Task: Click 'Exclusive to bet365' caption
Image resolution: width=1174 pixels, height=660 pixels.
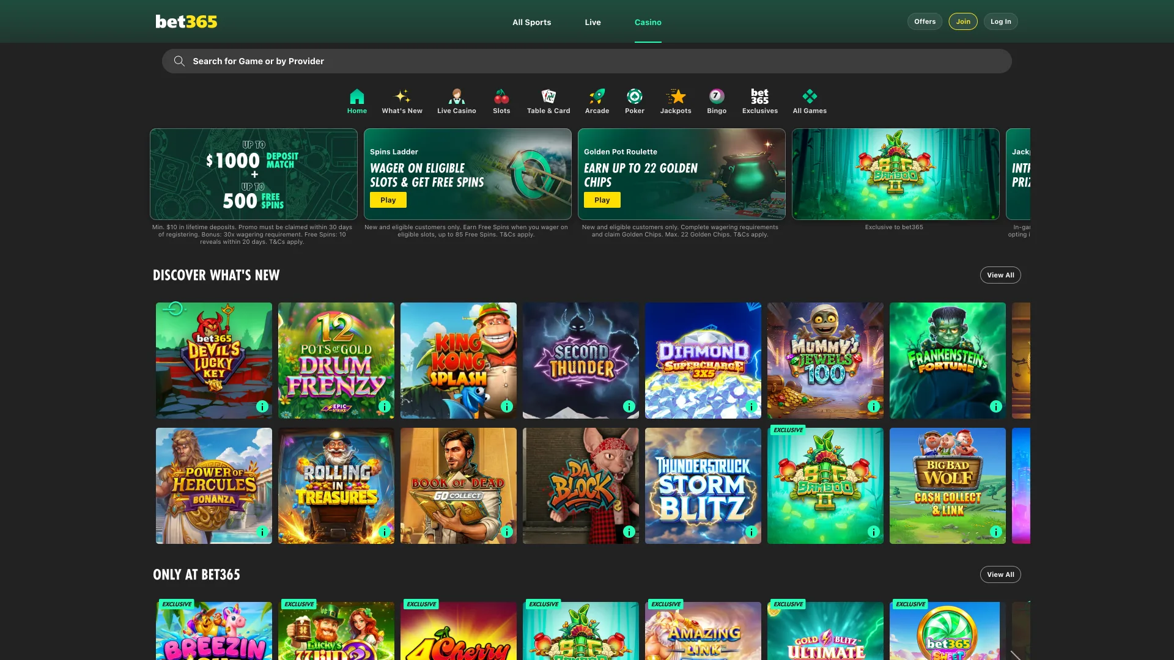Action: pos(894,227)
